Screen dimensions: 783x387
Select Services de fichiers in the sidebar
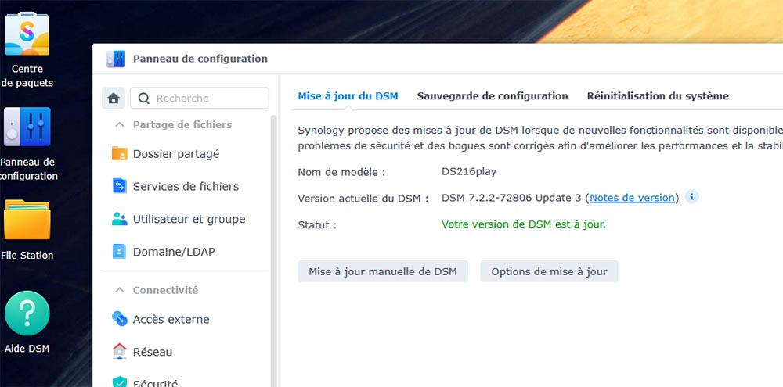186,186
